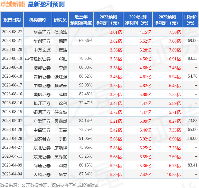Click the 中信建投证券 institution cell
Viewport: 199px width, 188px height.
pyautogui.click(x=38, y=59)
